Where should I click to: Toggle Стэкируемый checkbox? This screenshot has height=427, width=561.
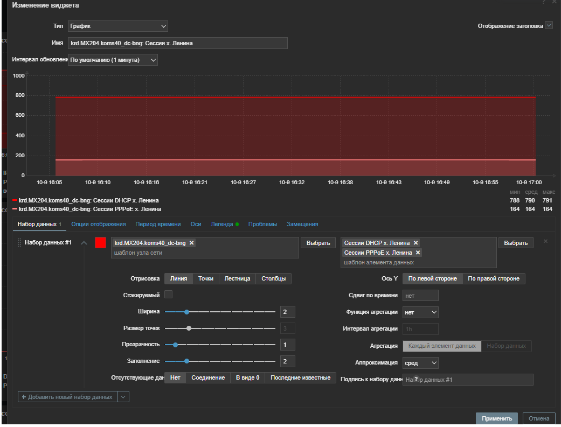(168, 295)
